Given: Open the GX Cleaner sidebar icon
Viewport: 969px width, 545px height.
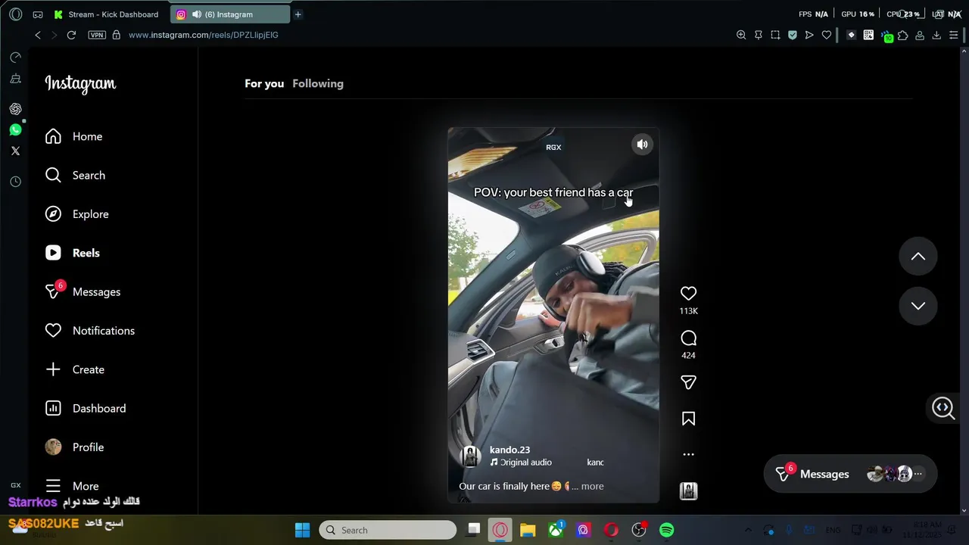Looking at the screenshot, I should click(15, 79).
